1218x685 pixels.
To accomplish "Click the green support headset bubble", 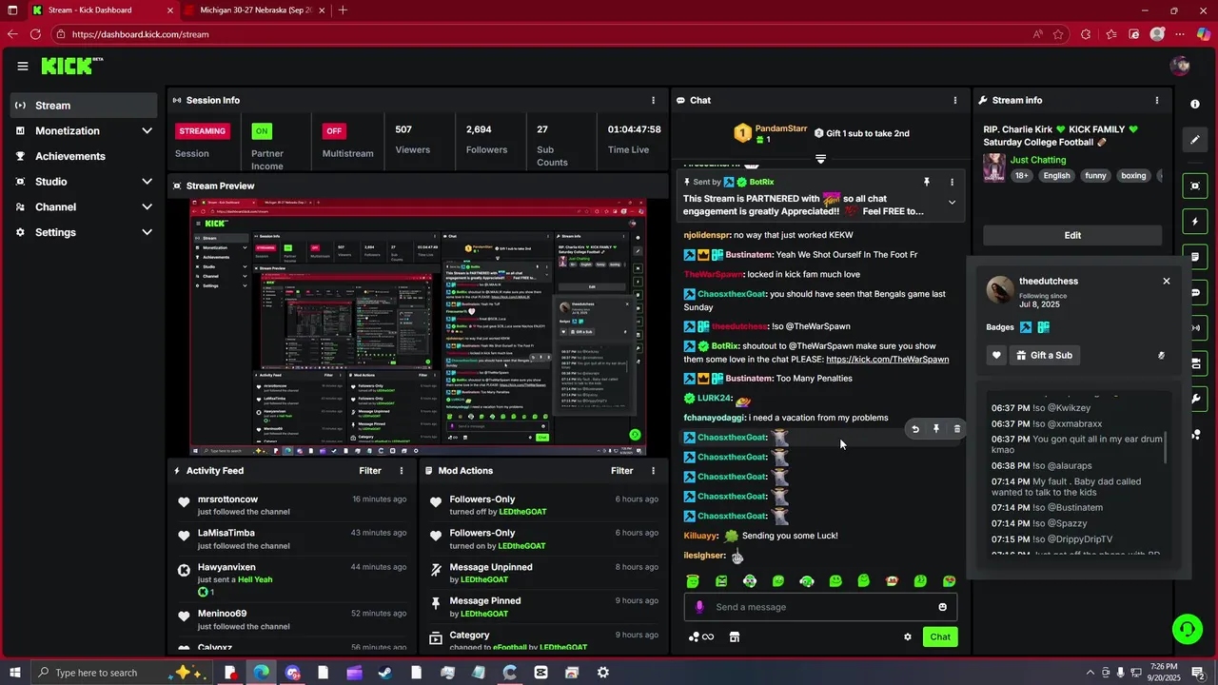I will point(1187,629).
